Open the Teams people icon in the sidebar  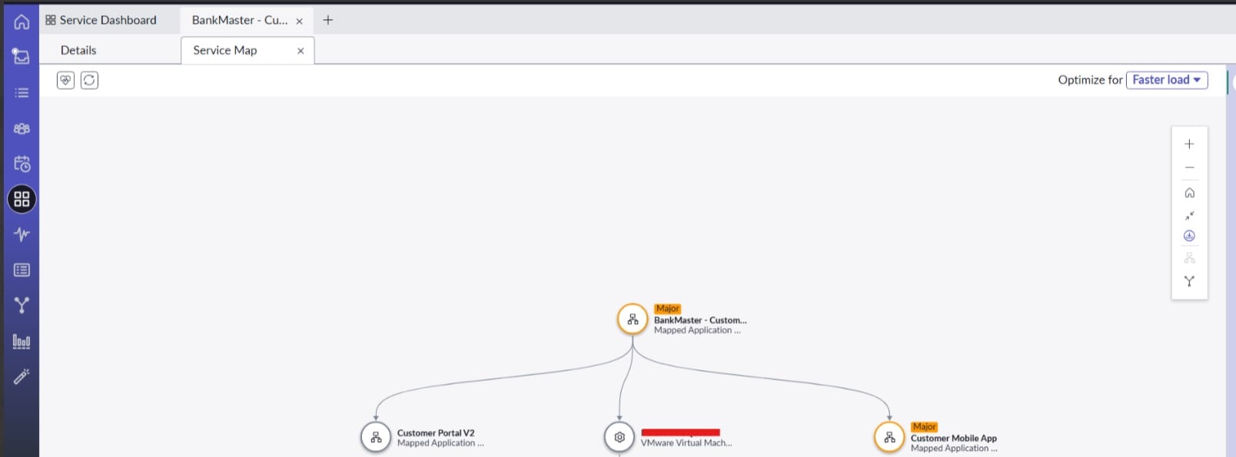22,128
